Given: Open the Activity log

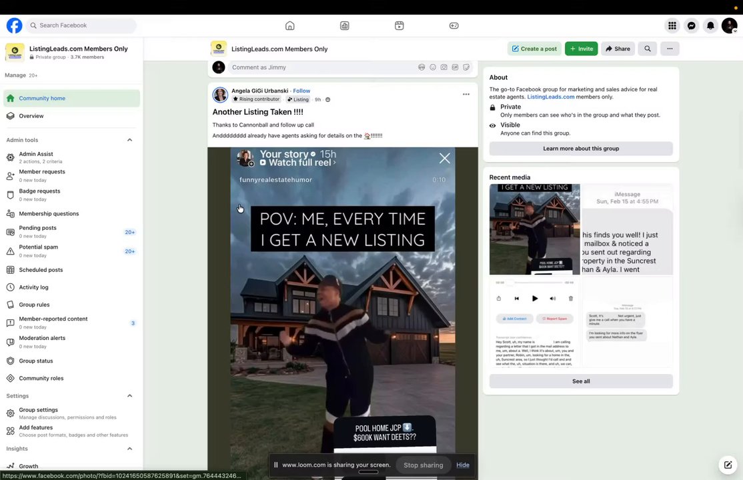Looking at the screenshot, I should point(71,287).
